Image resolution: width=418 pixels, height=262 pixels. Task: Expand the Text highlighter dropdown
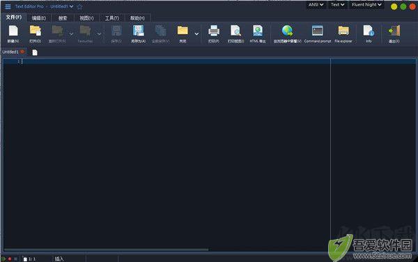(x=342, y=5)
